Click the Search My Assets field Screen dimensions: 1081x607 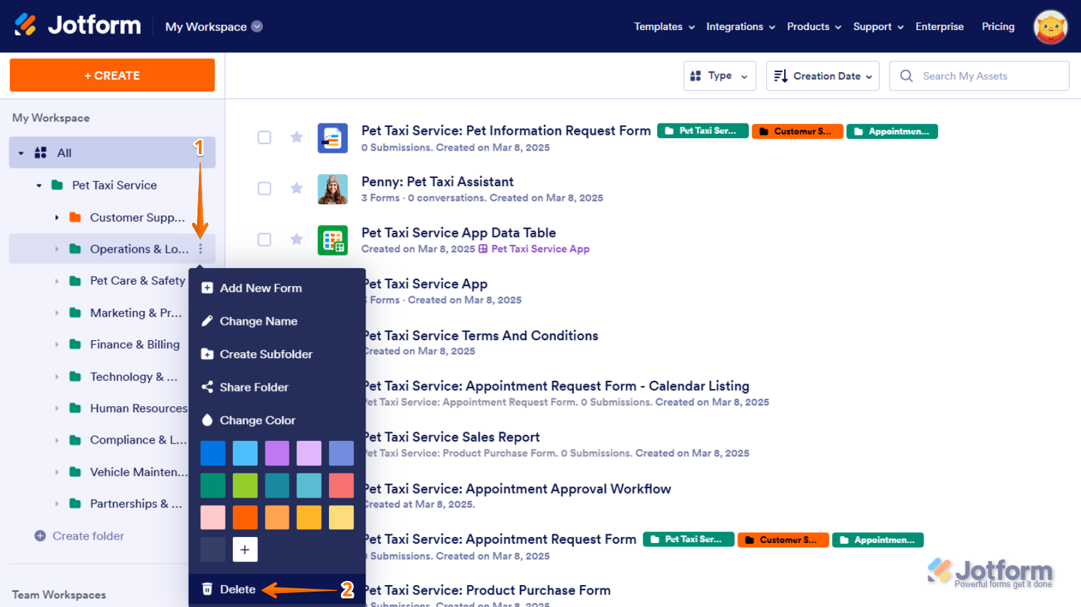[980, 76]
